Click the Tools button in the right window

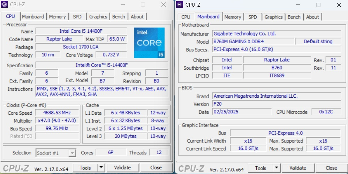(x=260, y=168)
